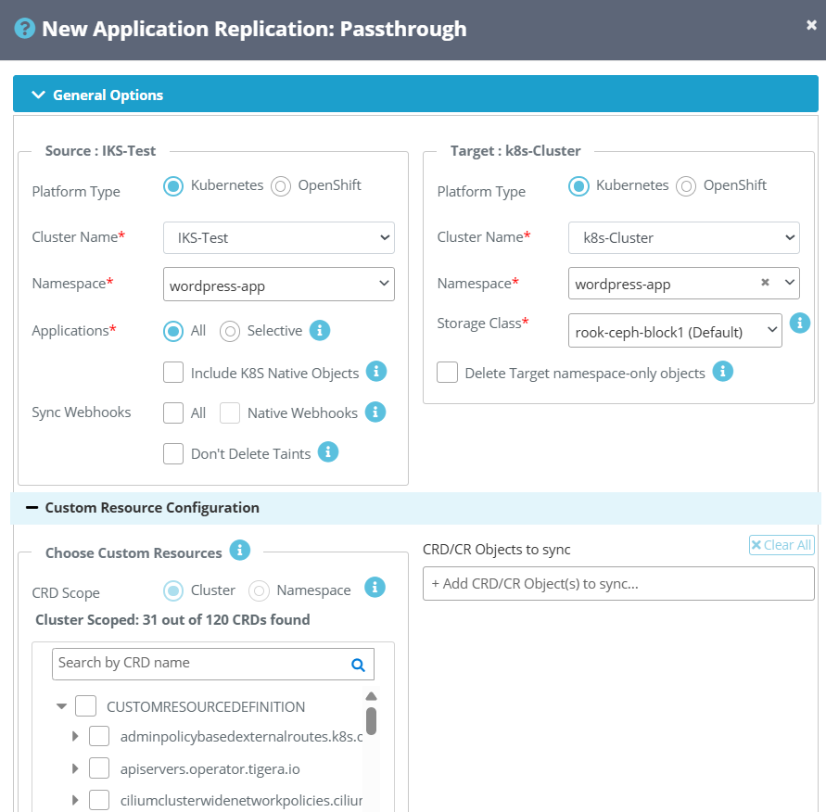Select All applications radio button

pyautogui.click(x=173, y=331)
